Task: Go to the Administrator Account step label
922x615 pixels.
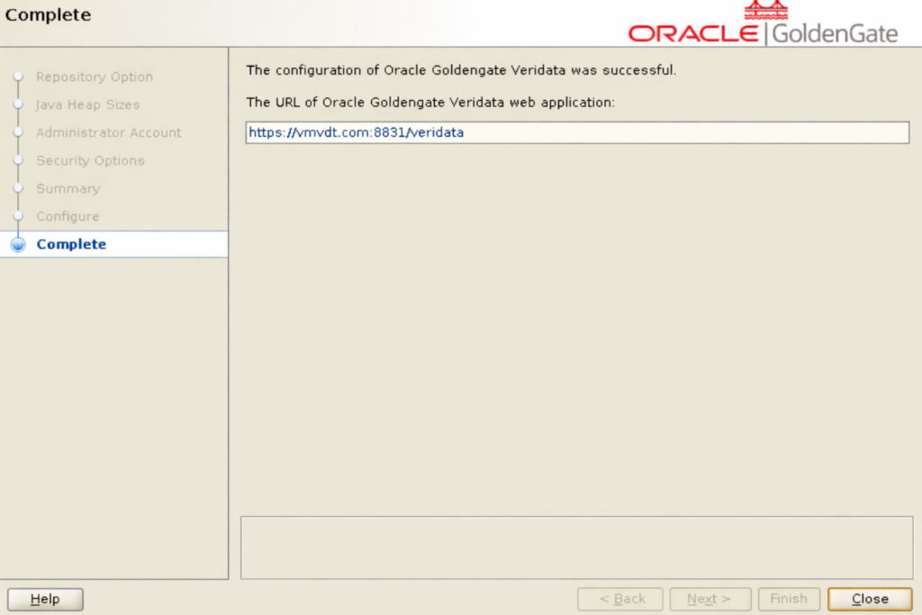Action: click(x=108, y=133)
